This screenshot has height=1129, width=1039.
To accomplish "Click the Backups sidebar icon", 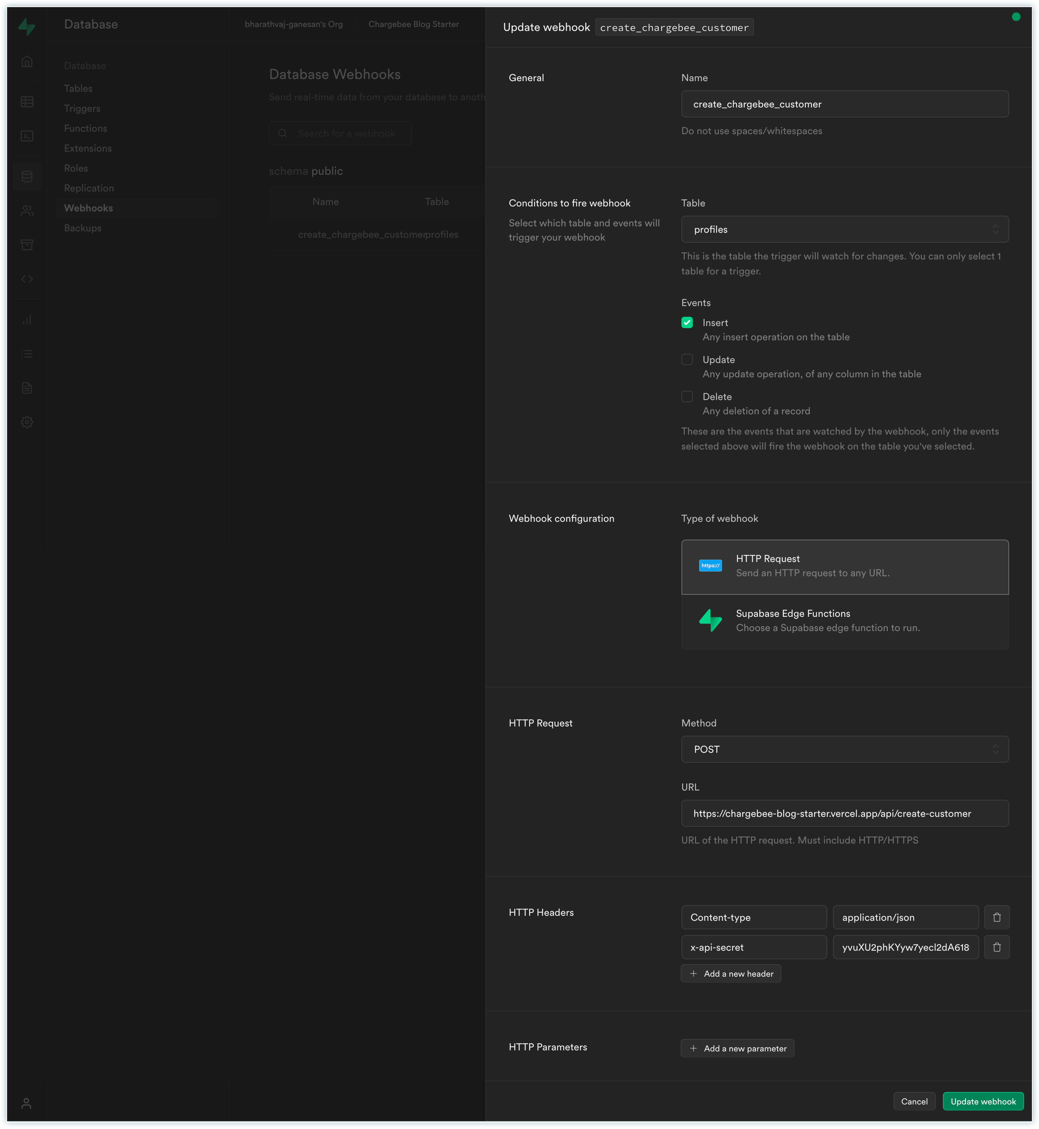I will tap(83, 228).
